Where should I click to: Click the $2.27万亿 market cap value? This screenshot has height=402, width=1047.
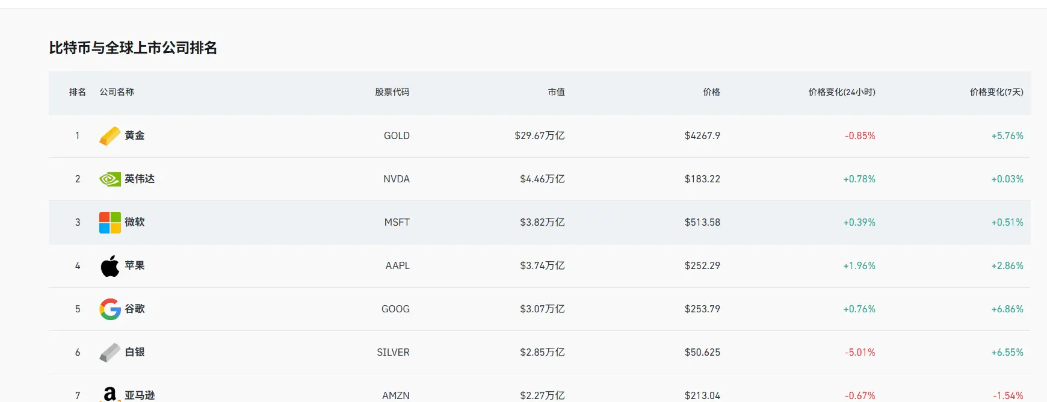[x=543, y=395]
